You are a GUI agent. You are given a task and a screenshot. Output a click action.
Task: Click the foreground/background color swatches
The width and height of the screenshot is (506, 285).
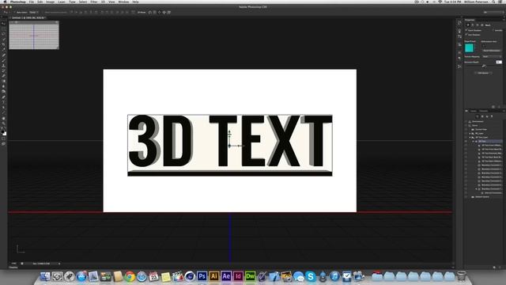pos(4,133)
